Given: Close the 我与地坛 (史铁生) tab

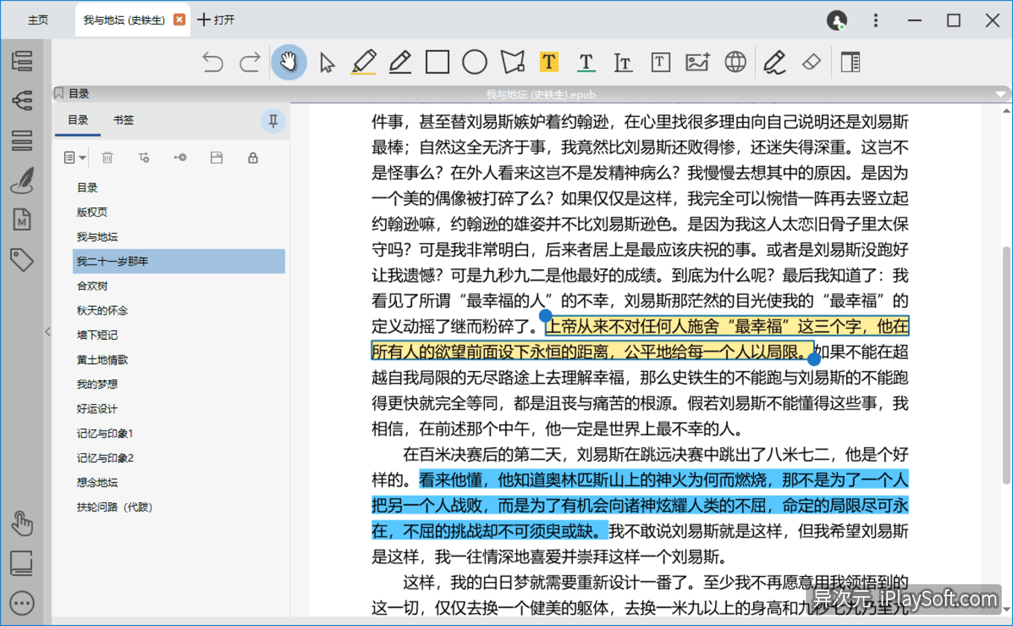Looking at the screenshot, I should pos(179,20).
